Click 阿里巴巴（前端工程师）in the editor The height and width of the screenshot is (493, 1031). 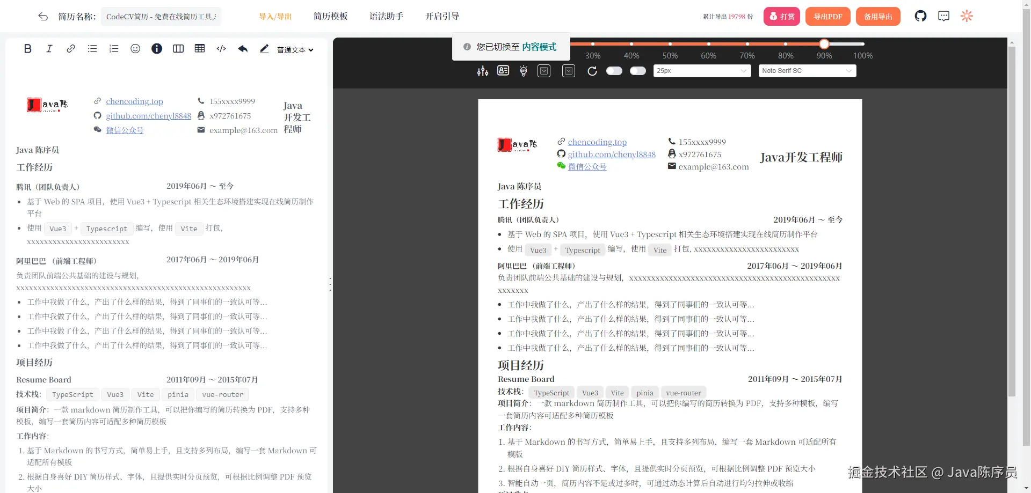56,261
